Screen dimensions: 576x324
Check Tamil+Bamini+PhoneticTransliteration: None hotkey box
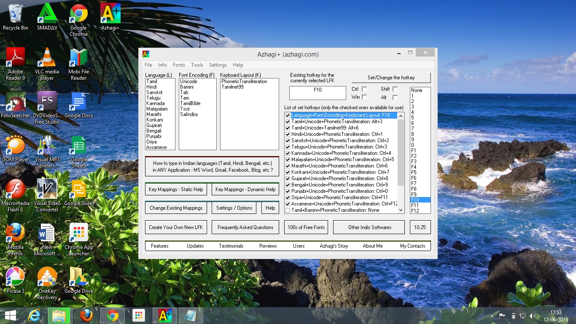pos(288,210)
